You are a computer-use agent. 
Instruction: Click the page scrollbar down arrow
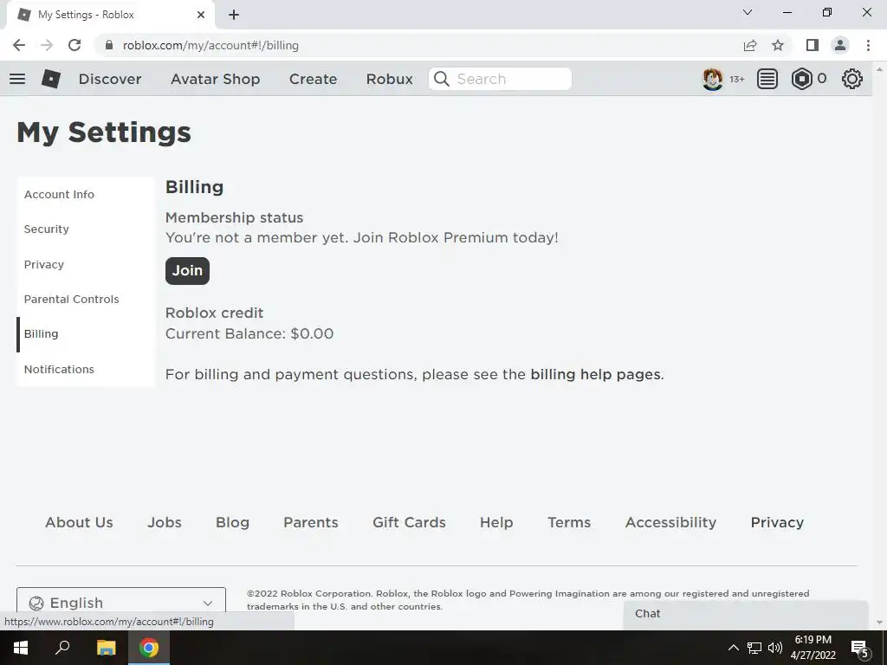879,623
